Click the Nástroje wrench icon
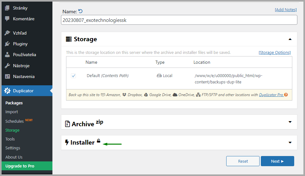This screenshot has width=305, height=176. (7, 66)
